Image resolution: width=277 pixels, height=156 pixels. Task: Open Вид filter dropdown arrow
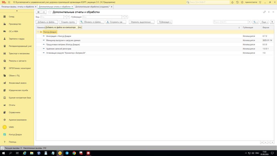coord(65,17)
